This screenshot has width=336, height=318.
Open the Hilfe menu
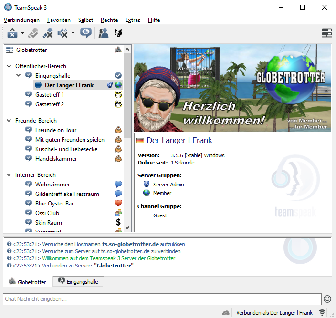pyautogui.click(x=154, y=20)
